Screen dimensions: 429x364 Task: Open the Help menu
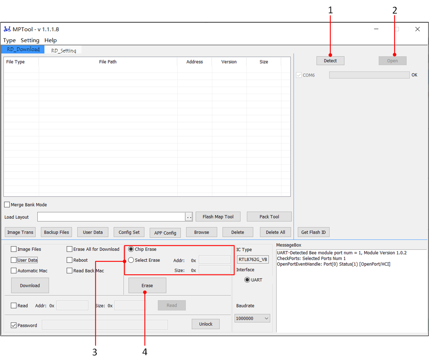(50, 40)
